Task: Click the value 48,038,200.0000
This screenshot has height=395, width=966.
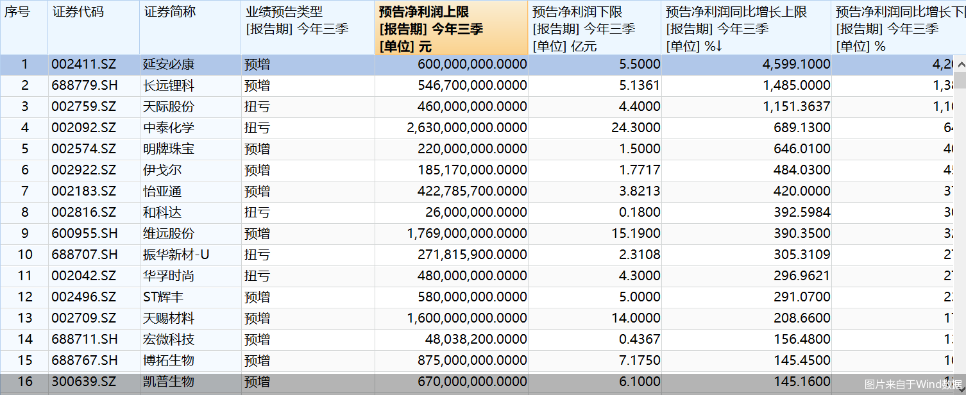Action: click(475, 339)
